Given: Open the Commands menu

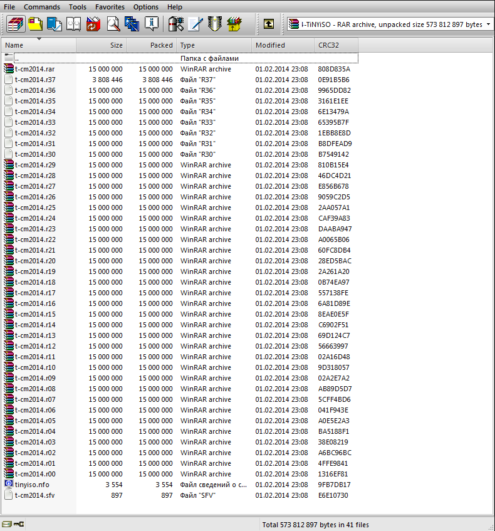Looking at the screenshot, I should [41, 7].
